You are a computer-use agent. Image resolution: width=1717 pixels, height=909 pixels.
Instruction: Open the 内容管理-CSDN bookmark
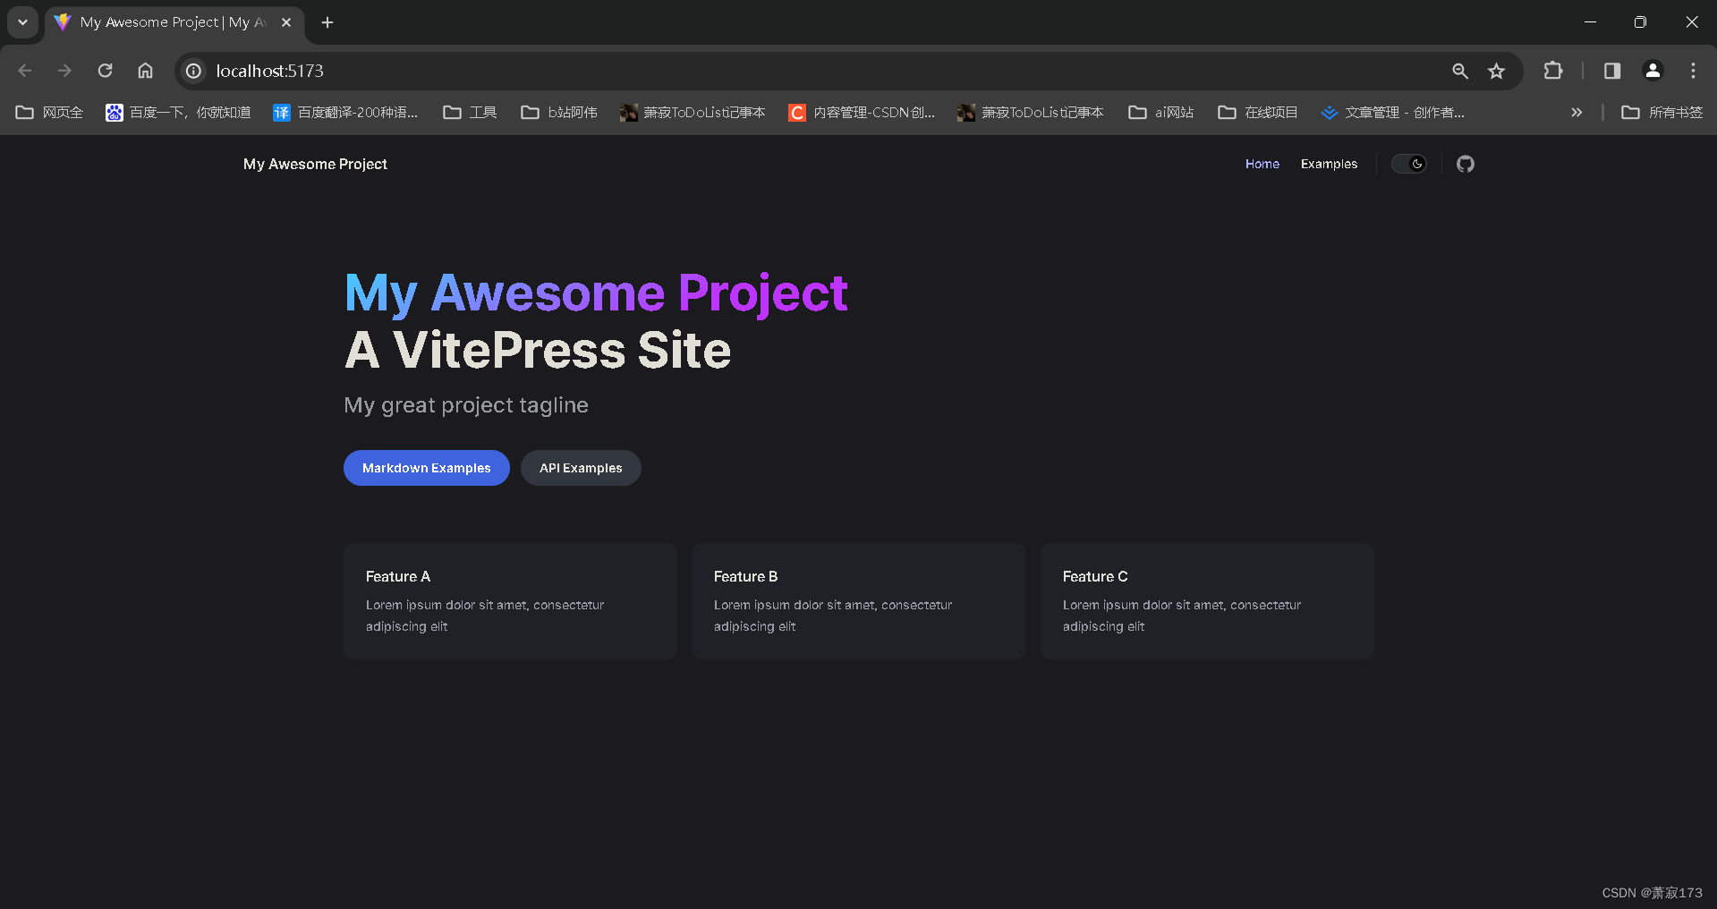(x=861, y=112)
